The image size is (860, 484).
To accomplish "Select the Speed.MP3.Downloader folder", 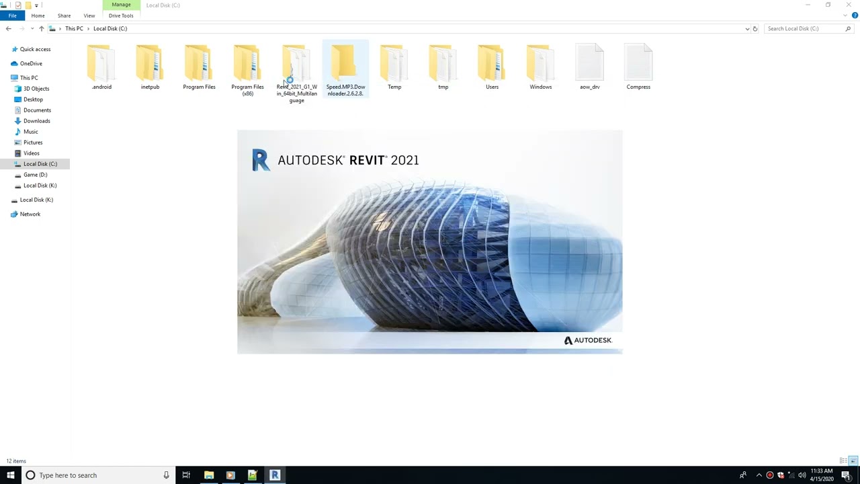I will (x=345, y=70).
